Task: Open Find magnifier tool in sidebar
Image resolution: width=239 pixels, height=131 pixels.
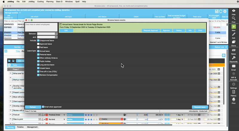Action: (x=234, y=18)
